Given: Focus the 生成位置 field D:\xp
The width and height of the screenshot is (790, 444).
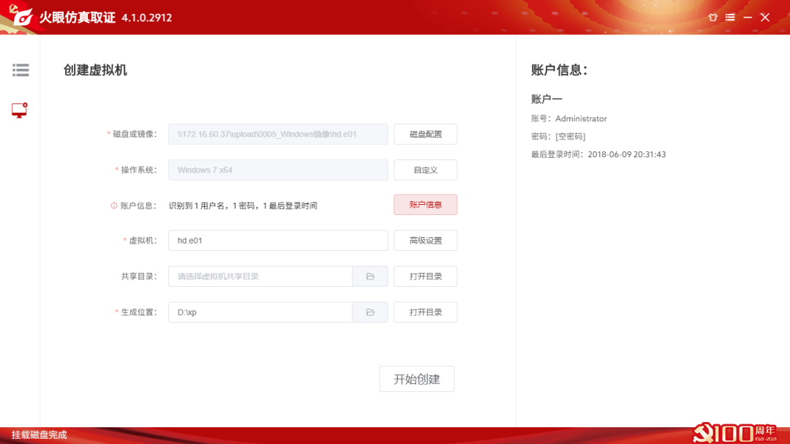Looking at the screenshot, I should click(260, 312).
